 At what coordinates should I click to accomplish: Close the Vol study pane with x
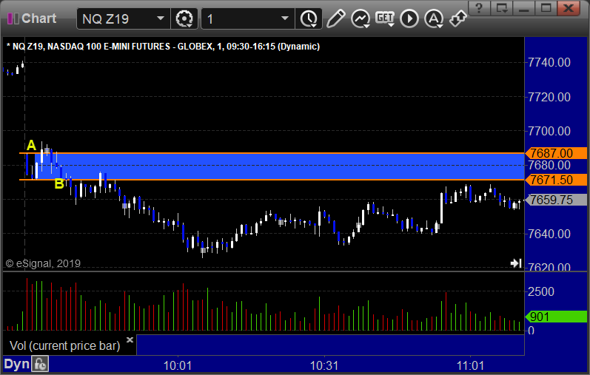130,339
